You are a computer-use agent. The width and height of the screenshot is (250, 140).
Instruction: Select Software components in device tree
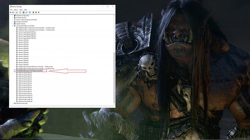point(23,16)
